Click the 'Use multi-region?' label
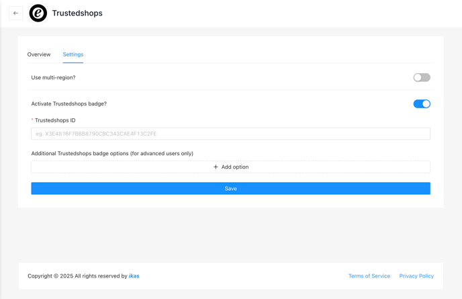The image size is (462, 299). (53, 77)
